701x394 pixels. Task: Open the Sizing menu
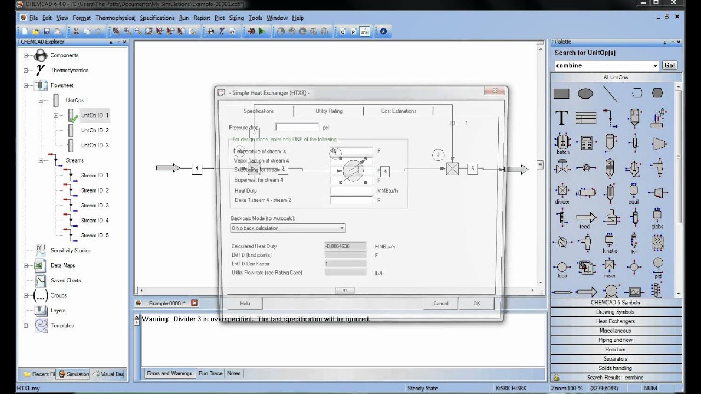[x=236, y=18]
